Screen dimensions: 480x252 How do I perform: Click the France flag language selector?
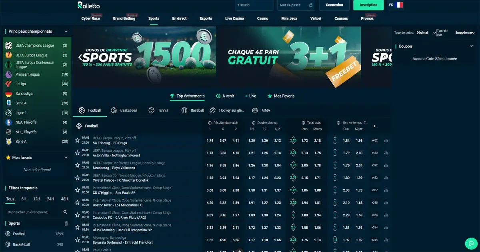(x=399, y=5)
